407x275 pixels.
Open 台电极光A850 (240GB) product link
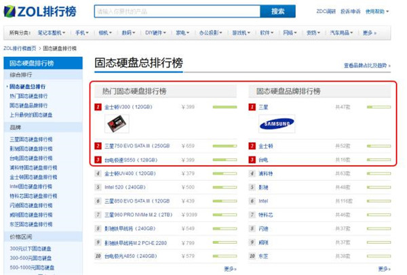130,256
